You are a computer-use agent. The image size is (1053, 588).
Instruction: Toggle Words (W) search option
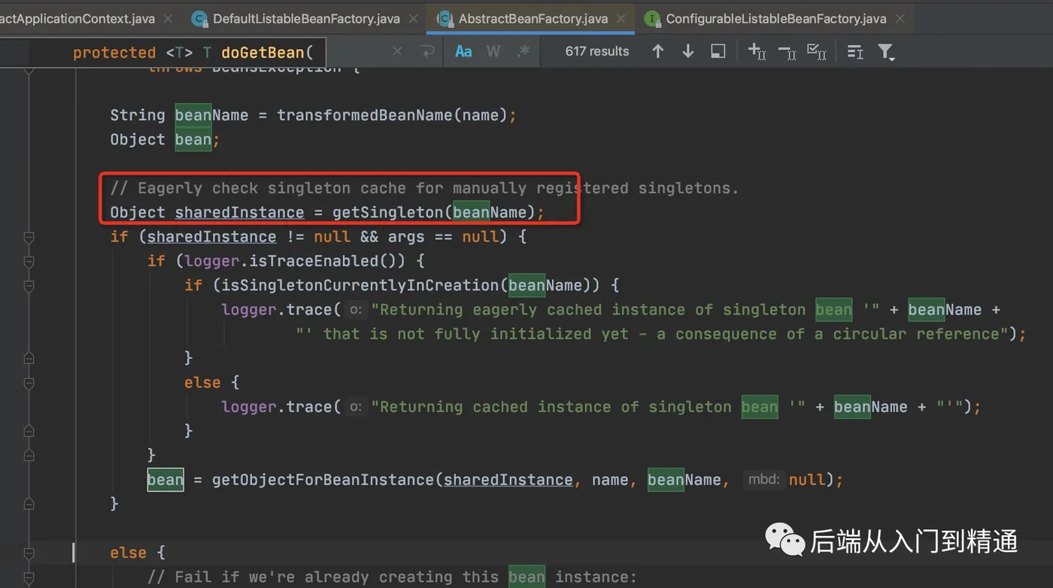tap(493, 51)
